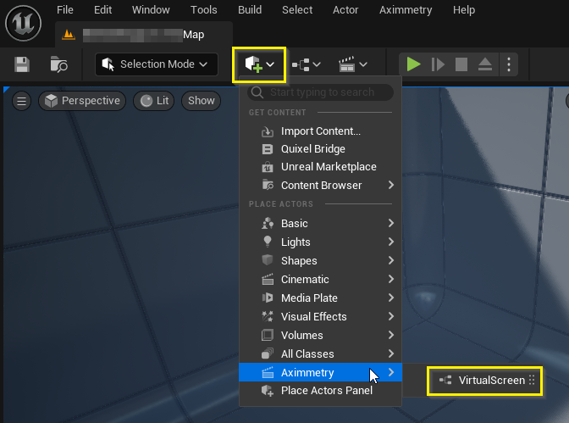Open the Select menu
Image resolution: width=569 pixels, height=423 pixels.
click(x=297, y=10)
